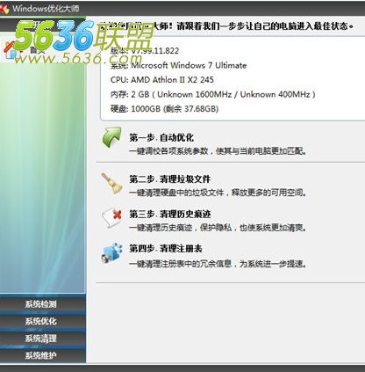Click the blue registry cubes icon
The image size is (365, 372).
point(111,253)
